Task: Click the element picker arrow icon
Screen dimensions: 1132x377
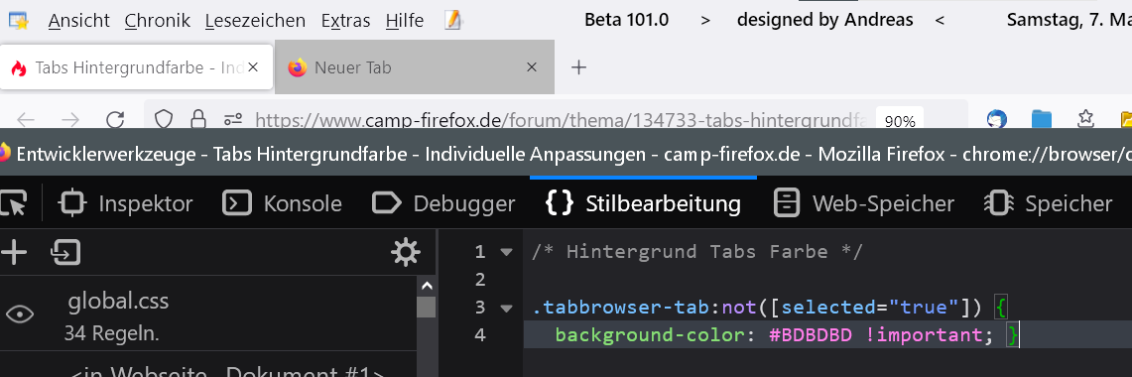Action: pyautogui.click(x=13, y=203)
